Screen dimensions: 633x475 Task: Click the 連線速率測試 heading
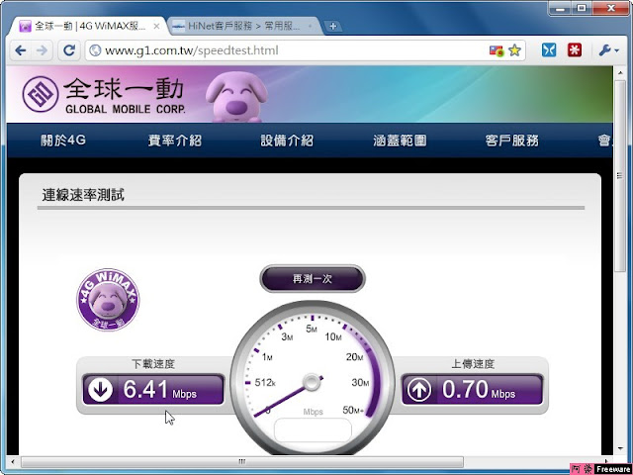pos(83,195)
